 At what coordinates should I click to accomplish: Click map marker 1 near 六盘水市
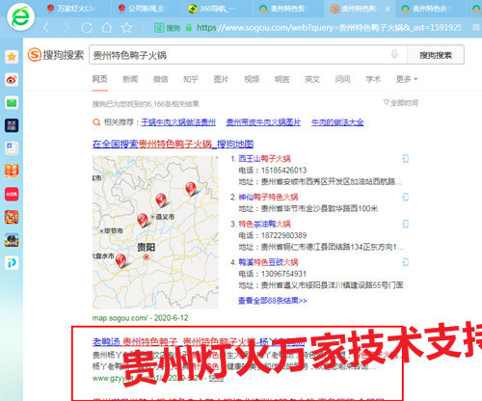[120, 260]
